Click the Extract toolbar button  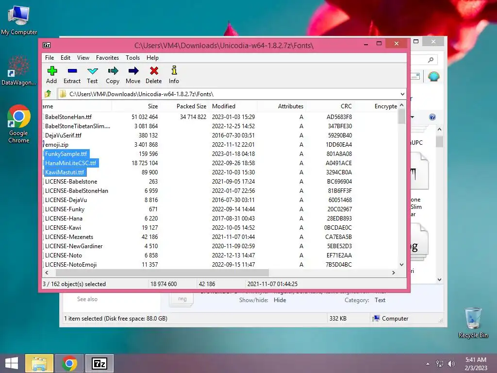(x=72, y=75)
